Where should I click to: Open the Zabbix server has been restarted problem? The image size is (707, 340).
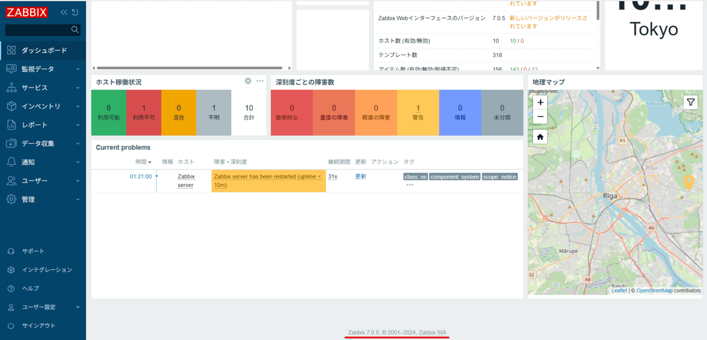[x=268, y=180]
